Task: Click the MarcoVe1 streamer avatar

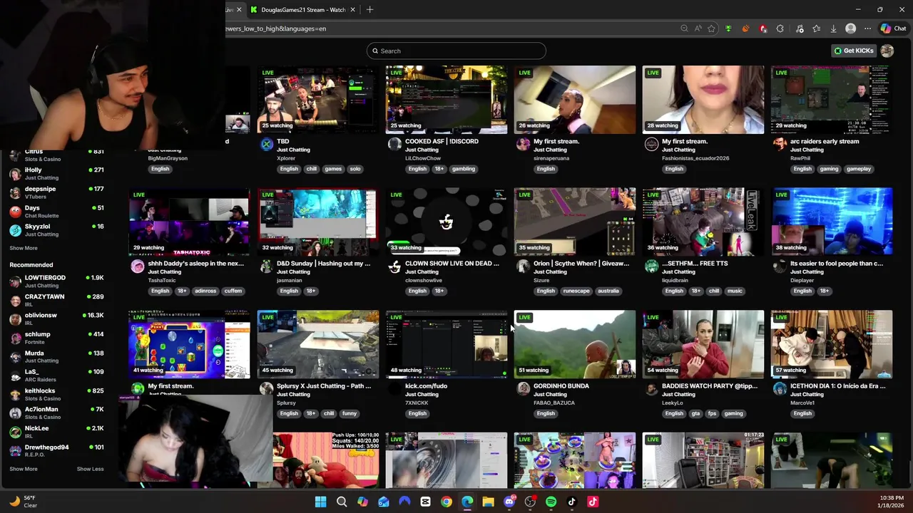Action: point(780,389)
